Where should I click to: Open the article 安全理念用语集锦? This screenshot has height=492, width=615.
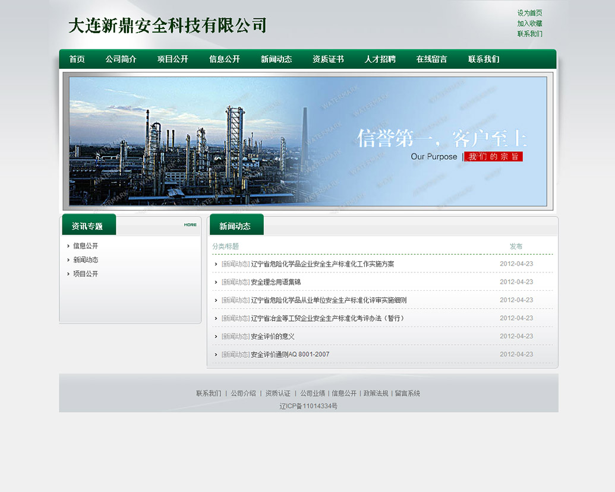(276, 282)
